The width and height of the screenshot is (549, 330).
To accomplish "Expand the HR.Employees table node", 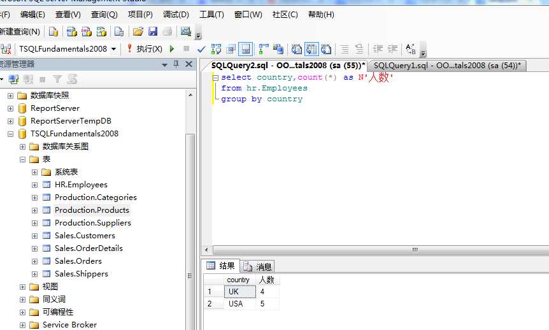I will (34, 185).
